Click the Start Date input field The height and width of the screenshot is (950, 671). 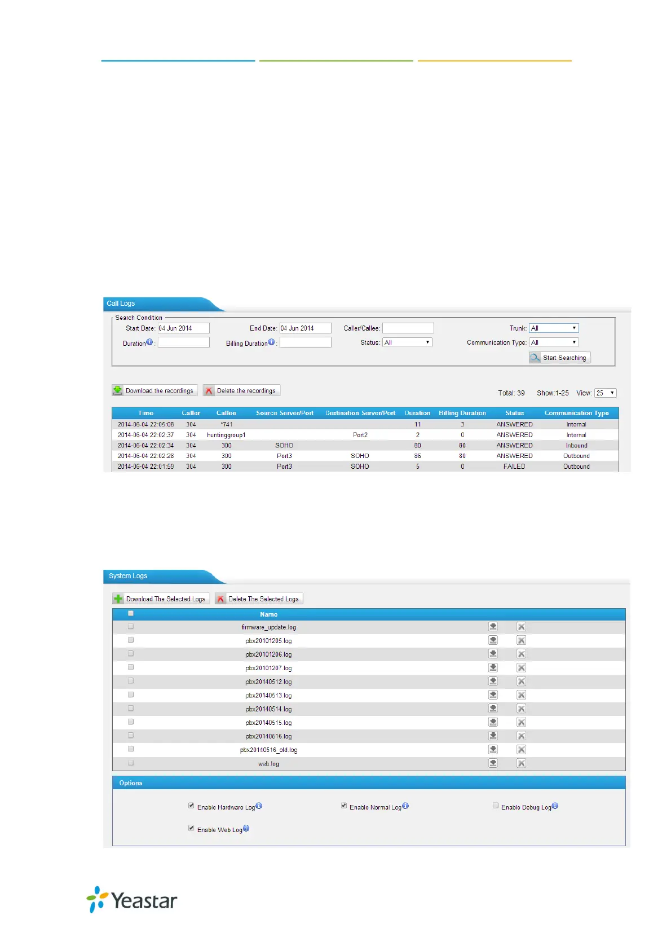183,328
